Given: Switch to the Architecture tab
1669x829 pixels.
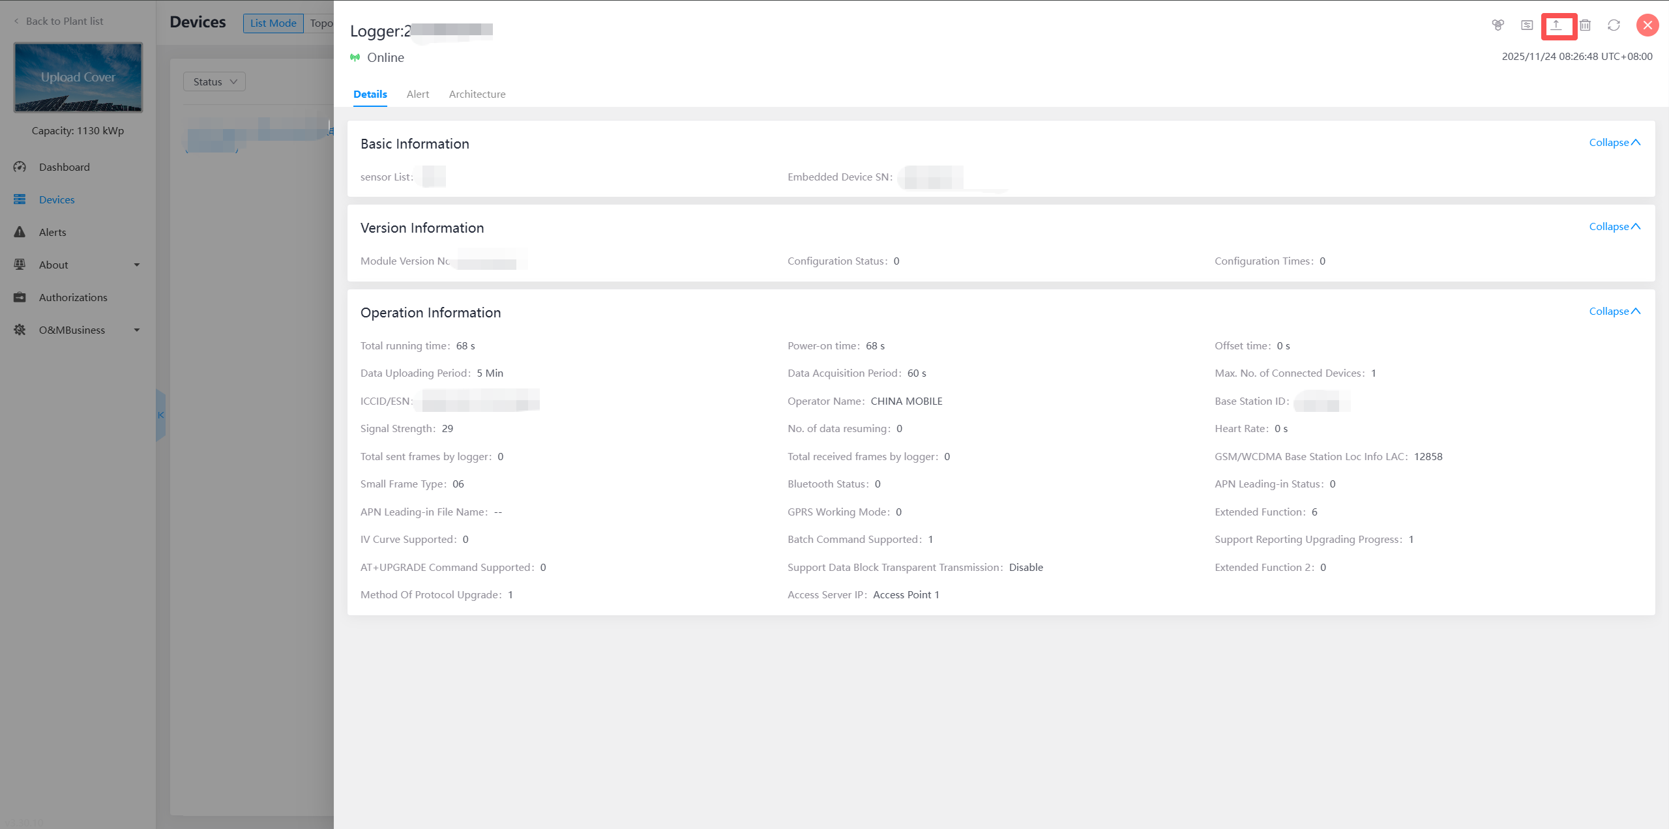Looking at the screenshot, I should [x=477, y=95].
